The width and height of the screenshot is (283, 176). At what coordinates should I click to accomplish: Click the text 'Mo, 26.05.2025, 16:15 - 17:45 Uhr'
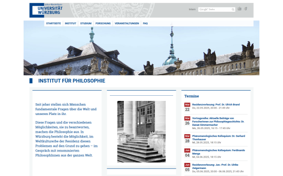pos(211,128)
